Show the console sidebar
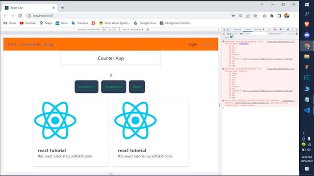This screenshot has width=314, height=176. point(224,34)
